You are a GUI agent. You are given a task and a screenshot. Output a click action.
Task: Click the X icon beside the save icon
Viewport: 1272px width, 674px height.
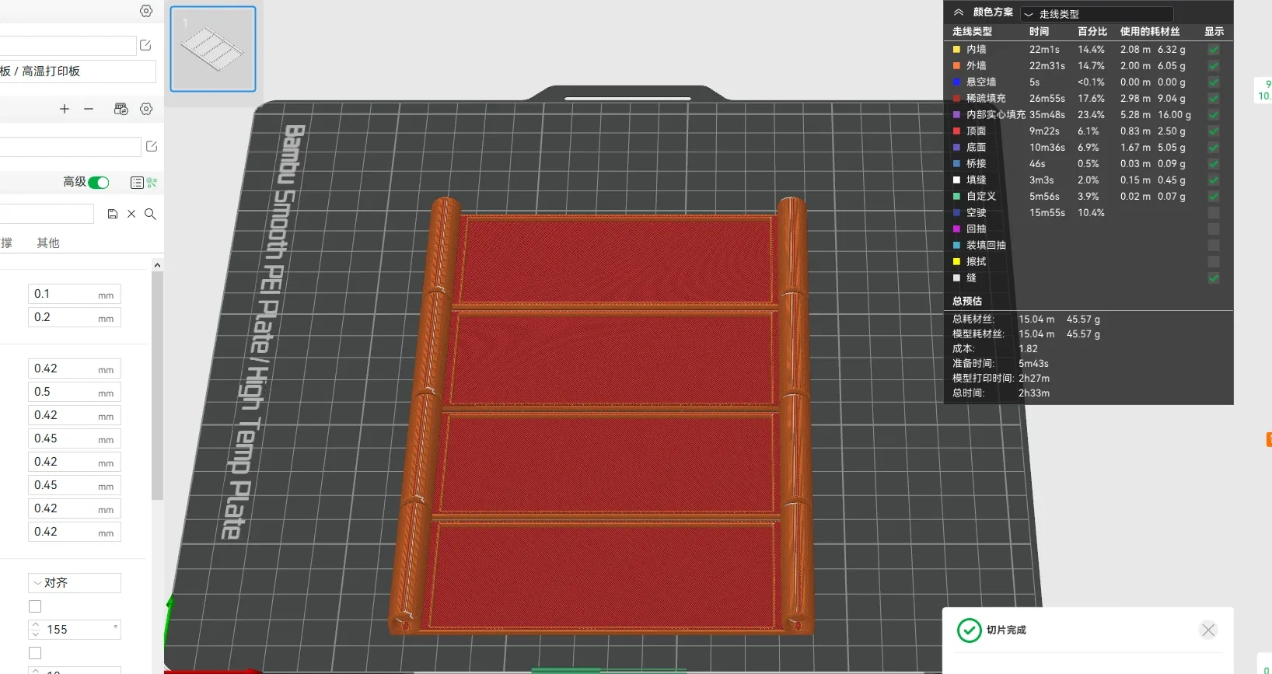click(131, 214)
